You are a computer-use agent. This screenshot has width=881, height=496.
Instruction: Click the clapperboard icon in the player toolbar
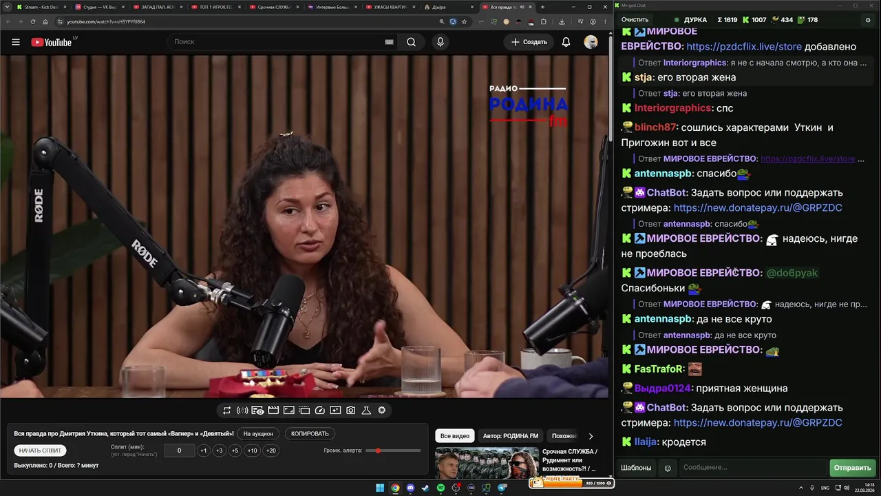tap(273, 411)
